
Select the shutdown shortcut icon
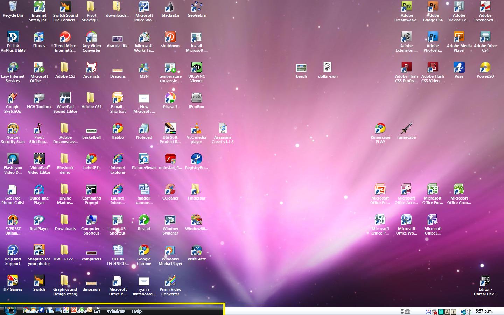pos(170,40)
